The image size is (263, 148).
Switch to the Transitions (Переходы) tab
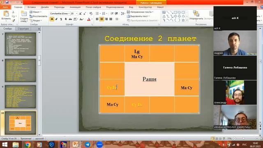coord(59,7)
